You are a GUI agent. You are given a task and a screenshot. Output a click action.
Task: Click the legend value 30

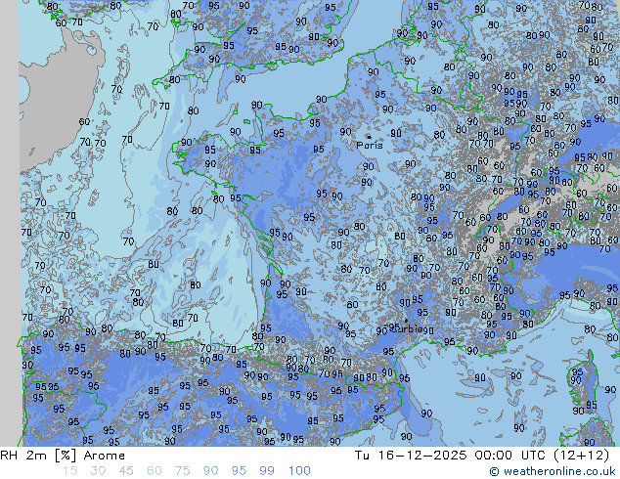(x=98, y=471)
